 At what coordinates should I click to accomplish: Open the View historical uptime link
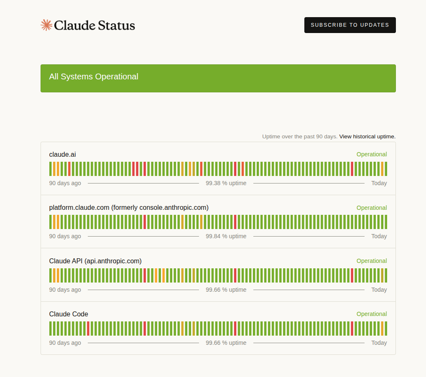point(367,136)
